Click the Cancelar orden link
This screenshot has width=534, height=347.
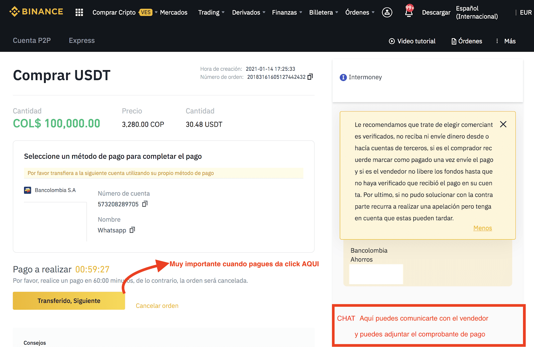click(157, 306)
